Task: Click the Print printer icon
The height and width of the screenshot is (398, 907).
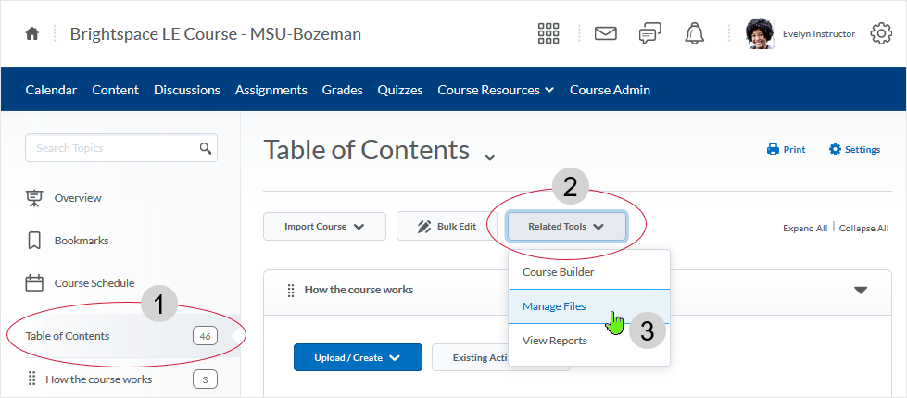Action: 773,149
